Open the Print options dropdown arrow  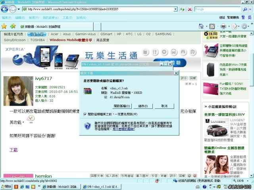point(229,27)
